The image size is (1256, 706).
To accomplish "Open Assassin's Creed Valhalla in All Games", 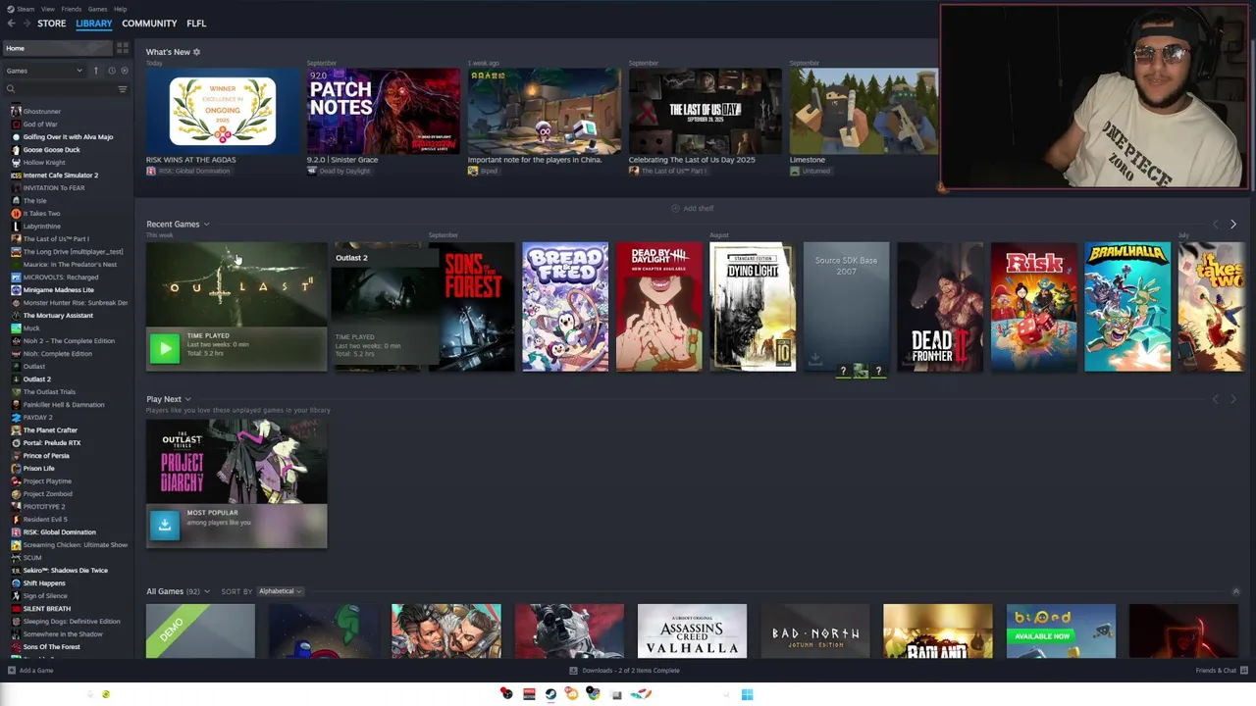I will pos(692,631).
